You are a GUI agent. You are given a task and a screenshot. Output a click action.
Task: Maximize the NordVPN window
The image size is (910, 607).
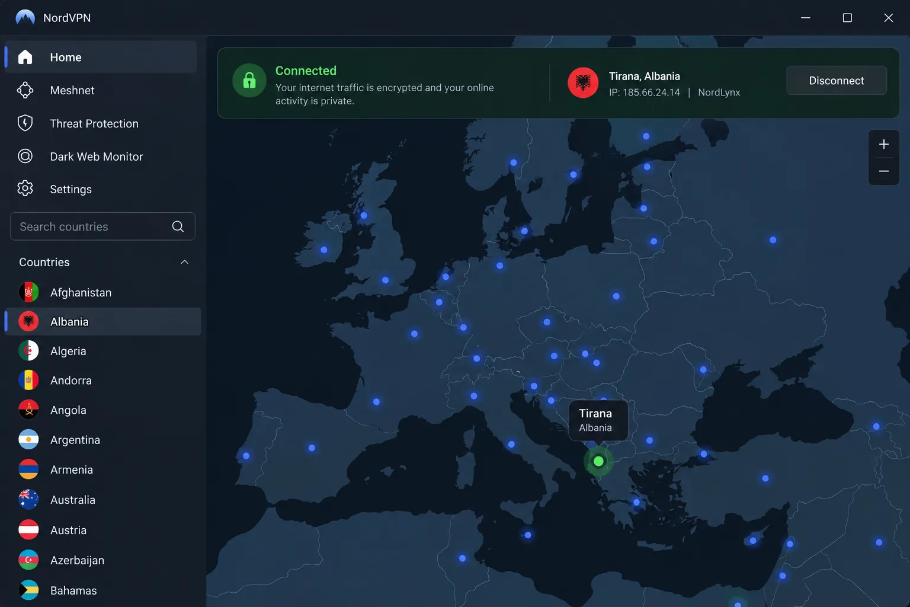(847, 18)
